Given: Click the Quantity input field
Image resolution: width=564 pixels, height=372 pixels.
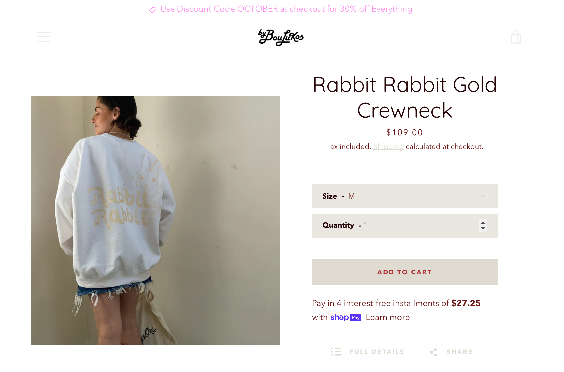Looking at the screenshot, I should (405, 225).
